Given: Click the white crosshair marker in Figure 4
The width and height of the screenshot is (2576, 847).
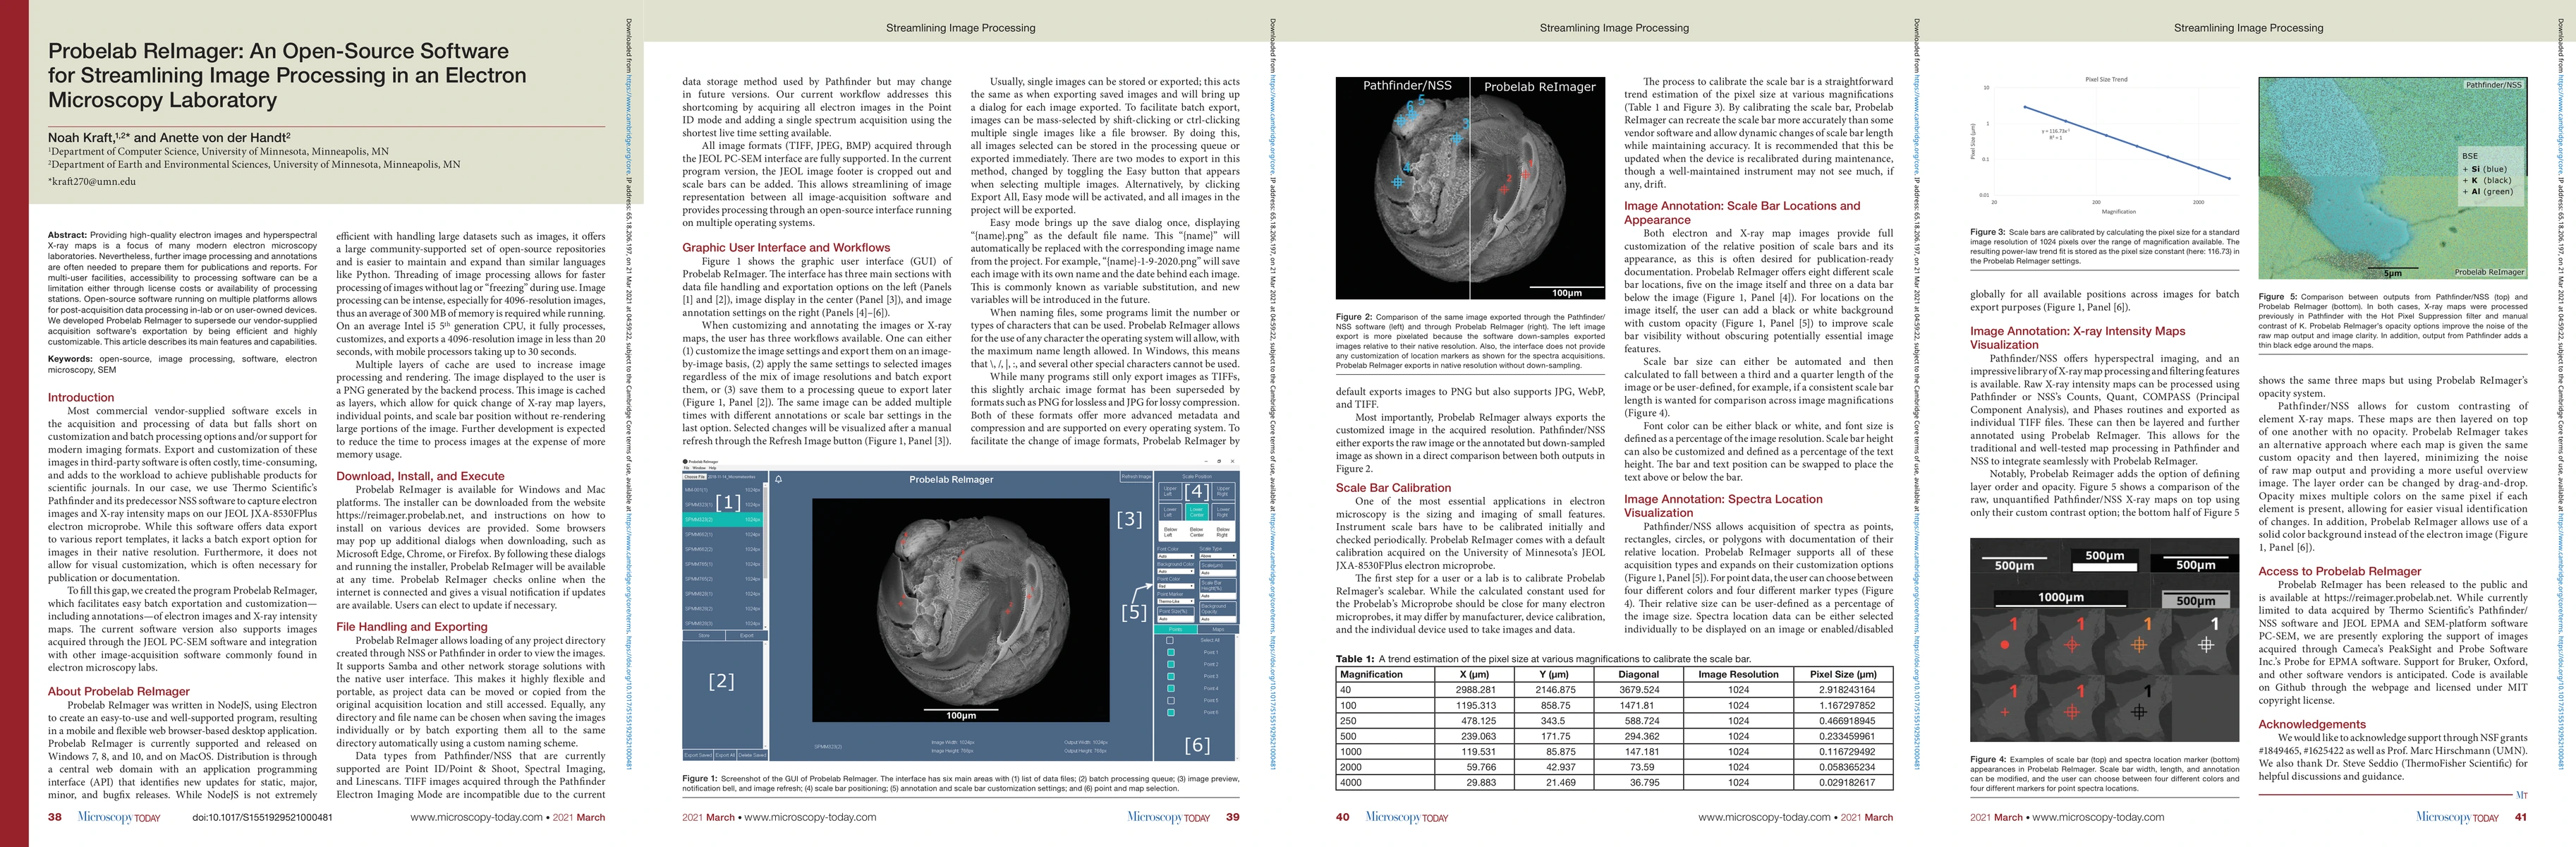Looking at the screenshot, I should click(2207, 646).
